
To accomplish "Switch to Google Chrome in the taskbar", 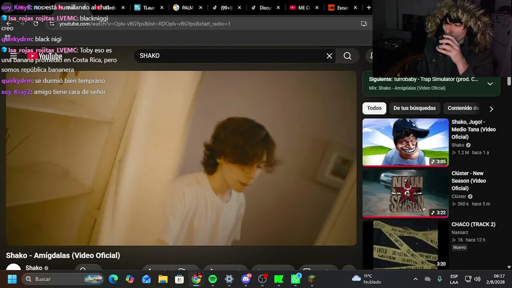I will [x=196, y=279].
